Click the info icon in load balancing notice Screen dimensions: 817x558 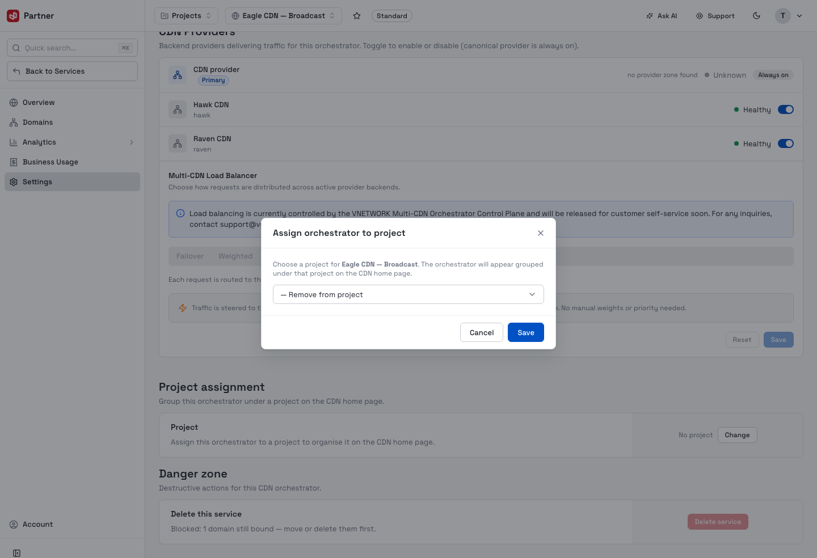point(180,213)
